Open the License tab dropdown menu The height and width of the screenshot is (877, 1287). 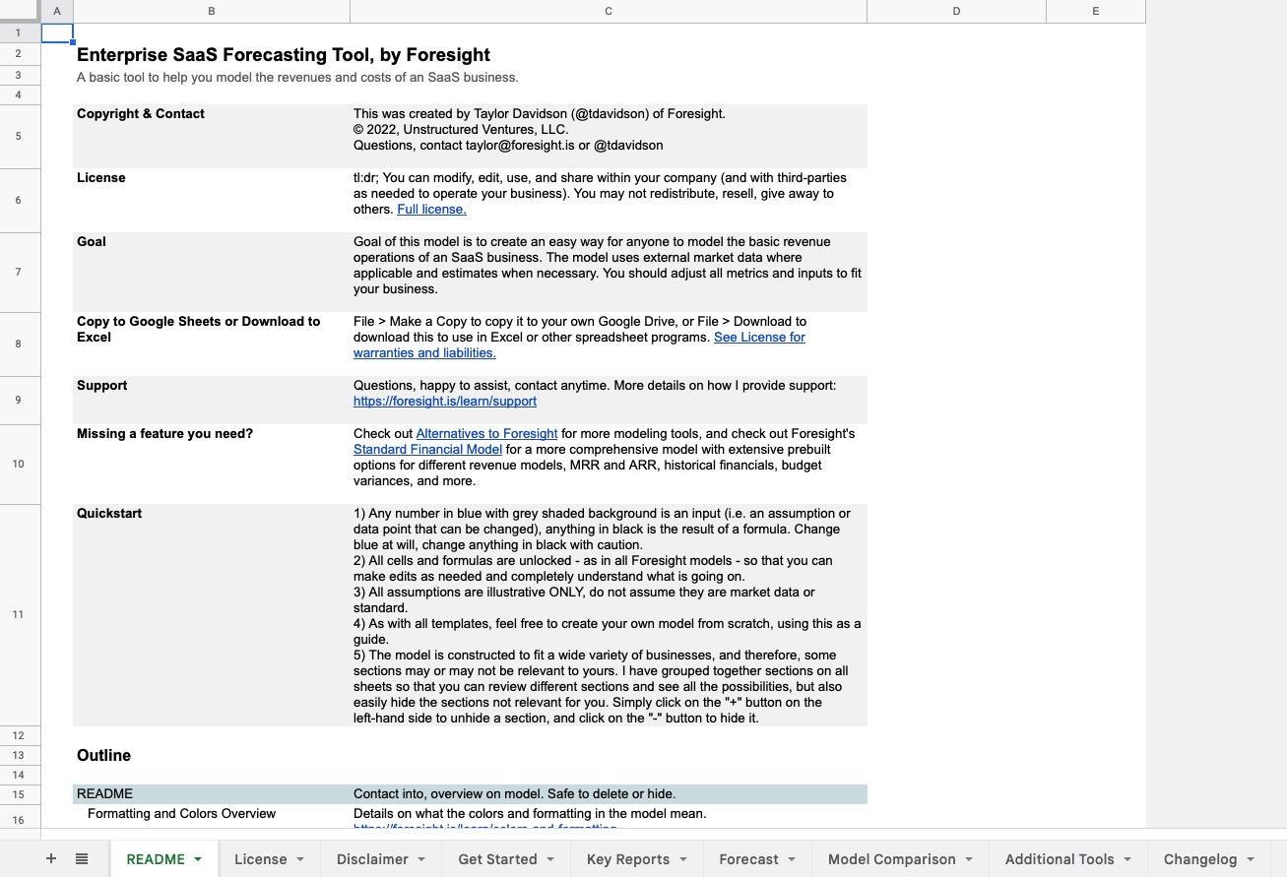coord(301,858)
